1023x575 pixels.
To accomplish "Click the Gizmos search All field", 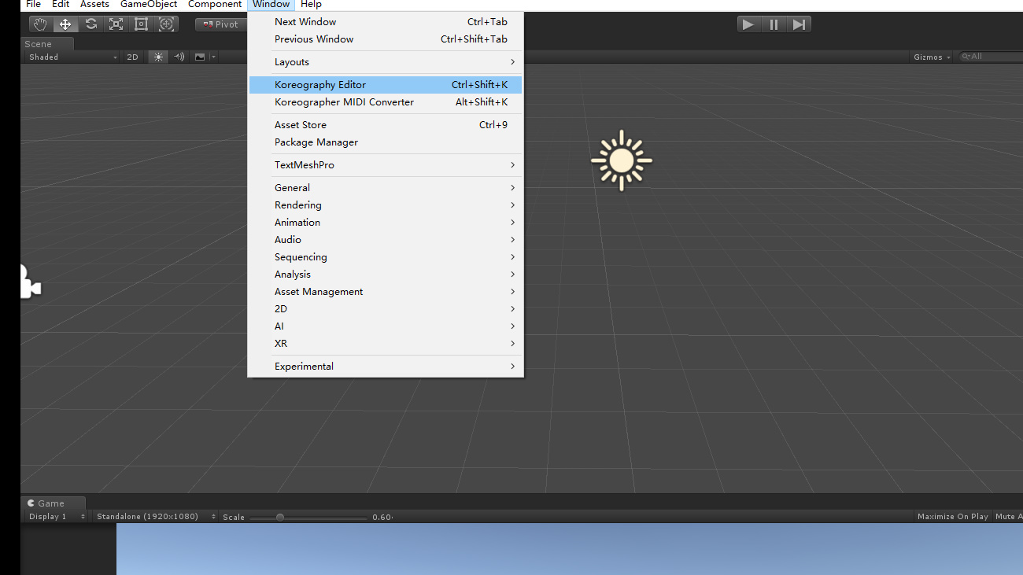I will pyautogui.click(x=988, y=56).
